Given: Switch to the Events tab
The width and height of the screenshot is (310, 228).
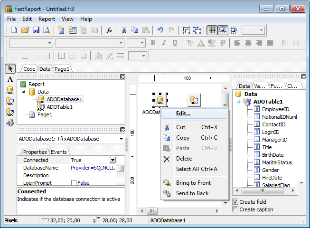Looking at the screenshot, I should tap(58, 152).
